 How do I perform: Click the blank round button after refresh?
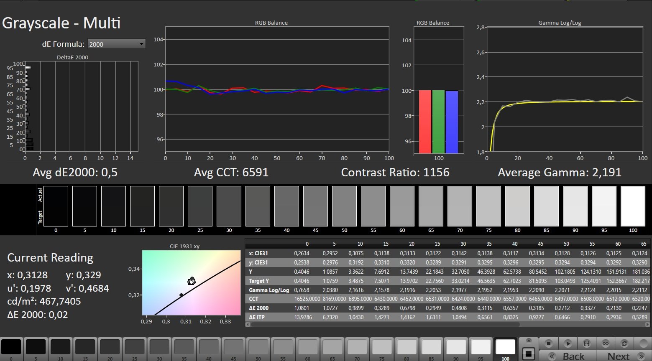point(643,343)
